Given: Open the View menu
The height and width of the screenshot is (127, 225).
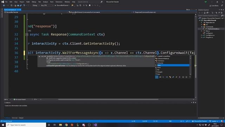Looking at the screenshot, I should pos(16,2).
